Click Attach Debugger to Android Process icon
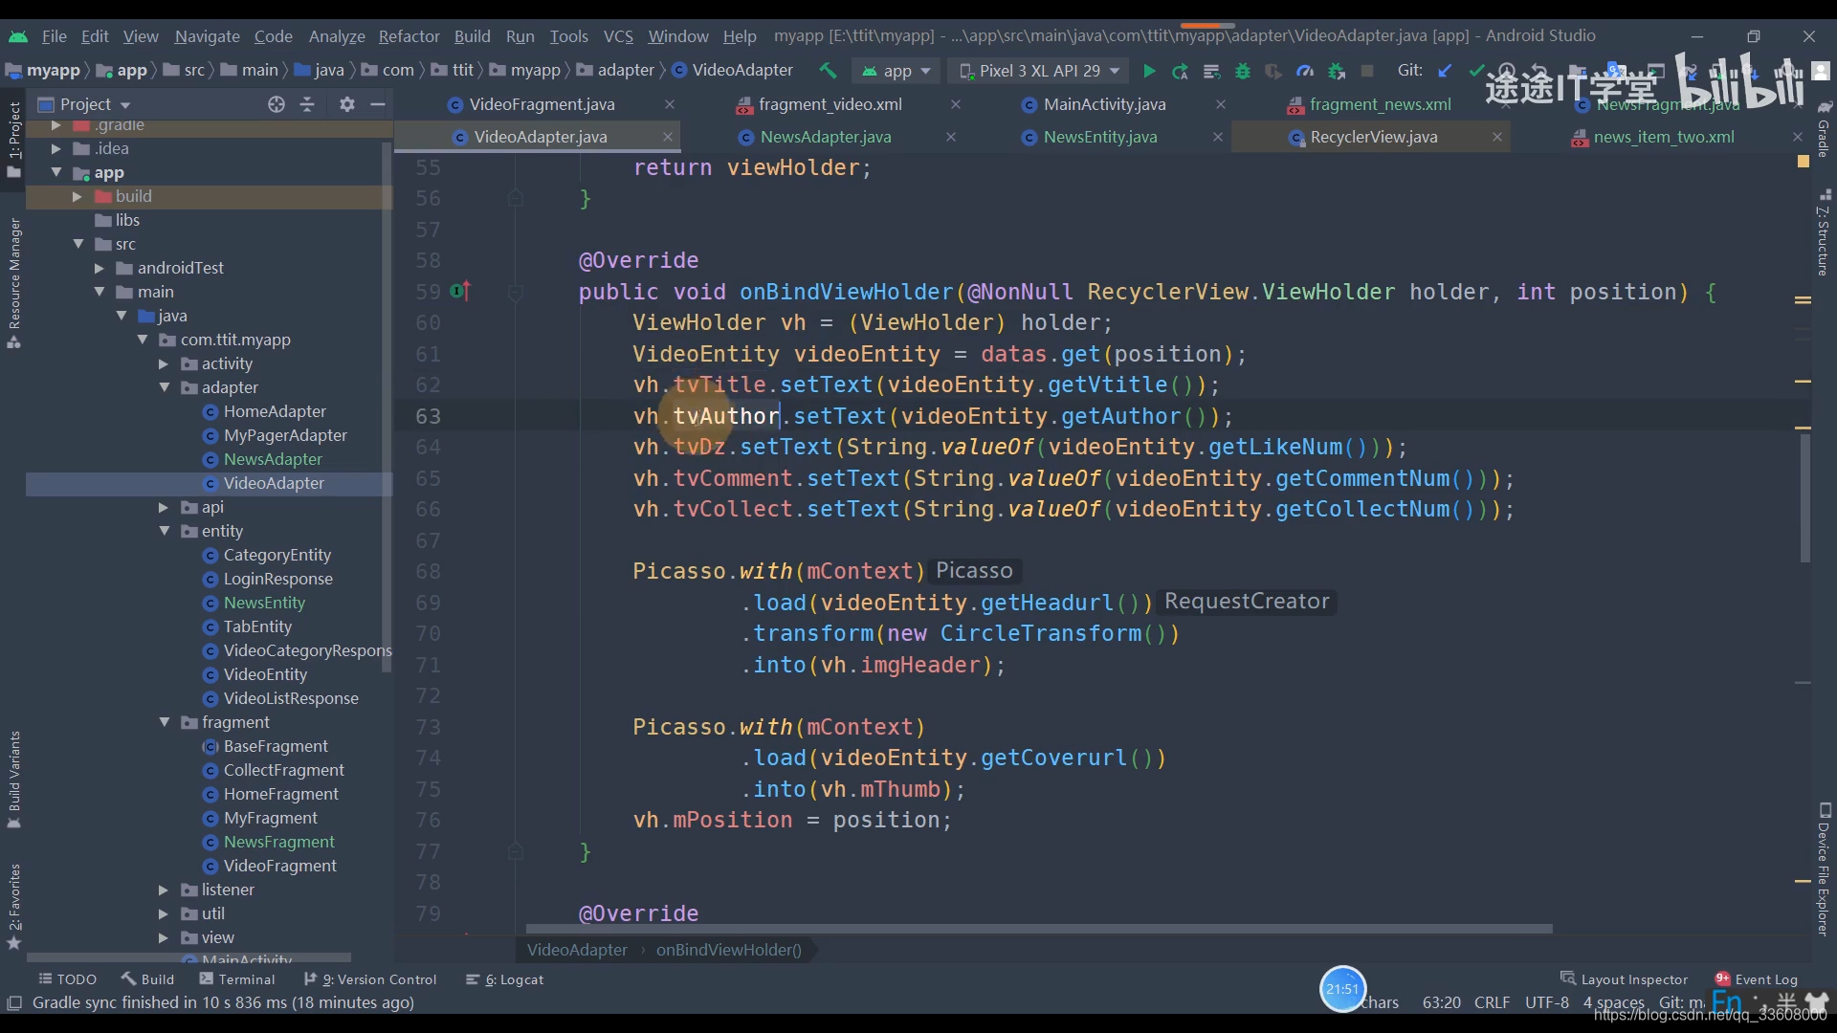The image size is (1837, 1033). [1337, 71]
